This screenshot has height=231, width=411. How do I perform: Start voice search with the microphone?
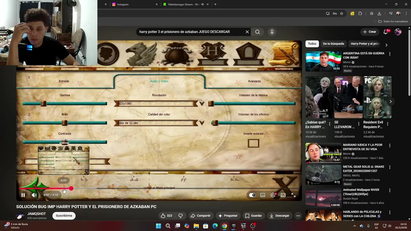pos(272,32)
